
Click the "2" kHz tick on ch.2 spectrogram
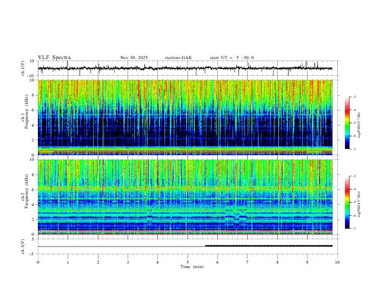(x=34, y=220)
